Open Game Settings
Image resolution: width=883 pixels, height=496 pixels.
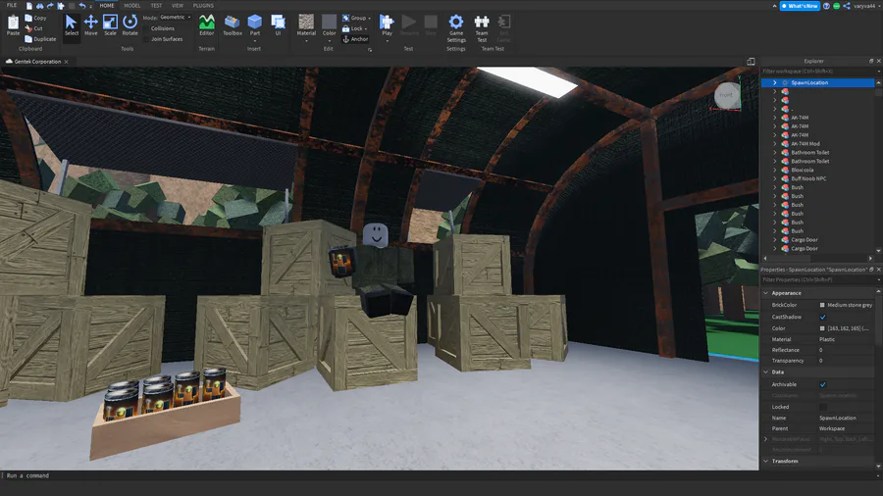tap(456, 28)
